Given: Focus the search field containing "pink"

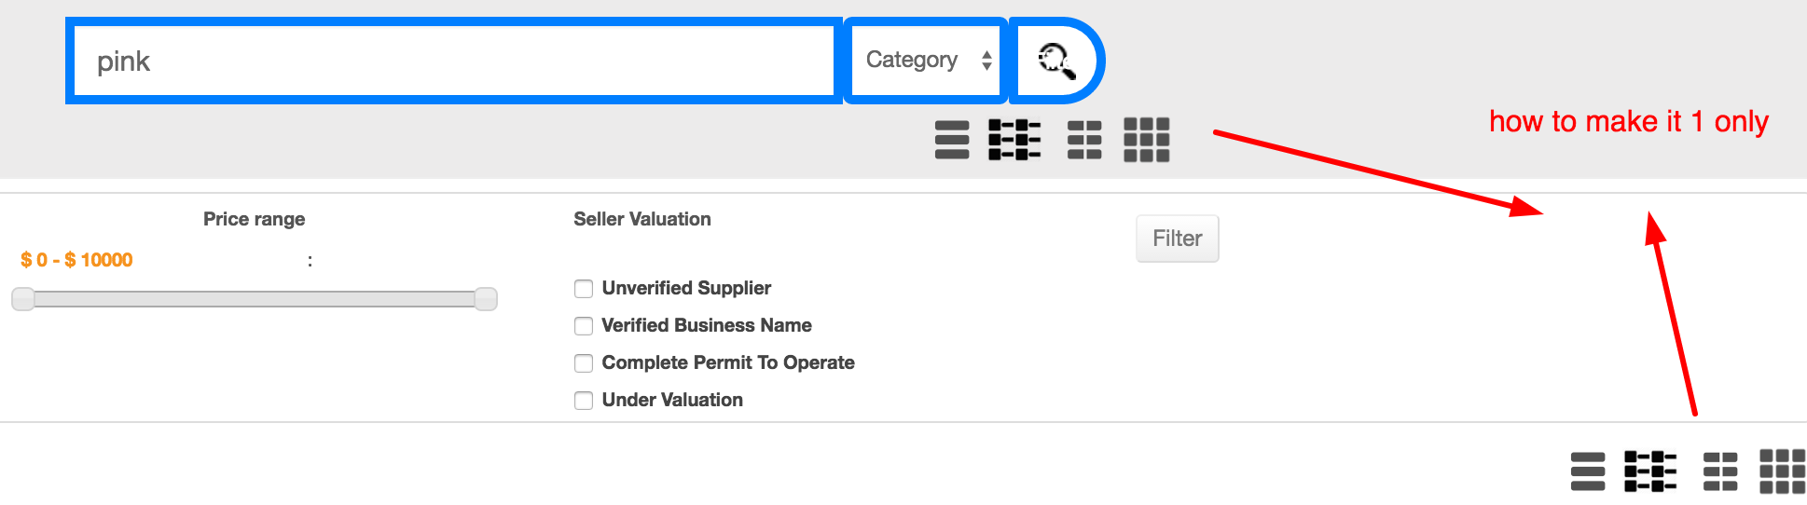Looking at the screenshot, I should pos(454,61).
